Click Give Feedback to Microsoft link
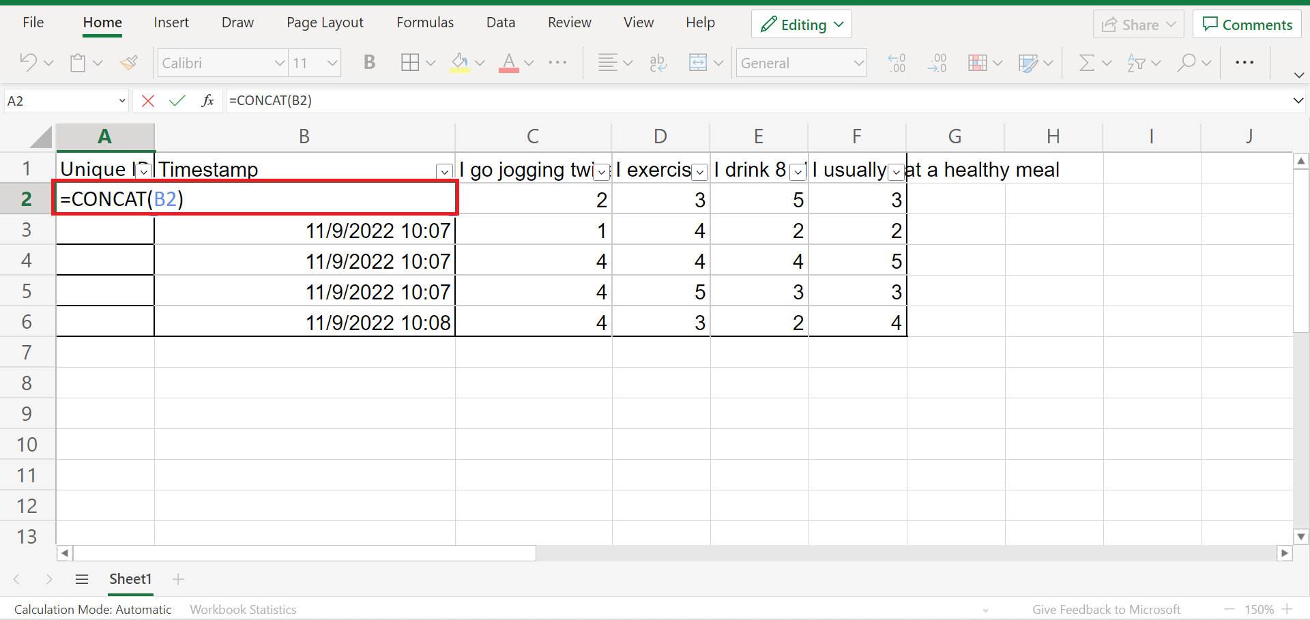The height and width of the screenshot is (620, 1310). click(1106, 609)
